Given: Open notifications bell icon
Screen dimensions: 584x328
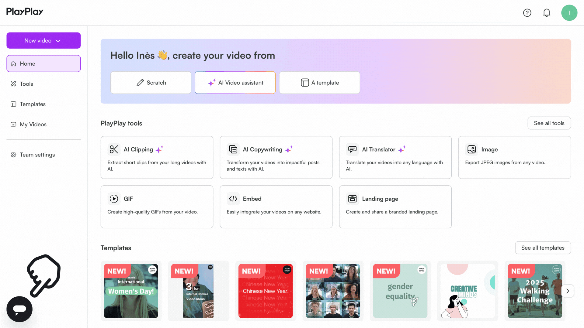Looking at the screenshot, I should [x=547, y=13].
